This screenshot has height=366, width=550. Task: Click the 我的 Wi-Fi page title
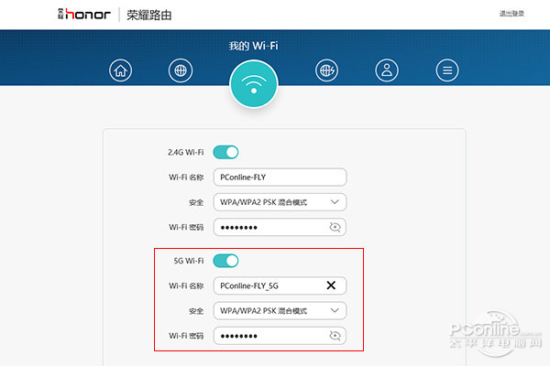254,46
